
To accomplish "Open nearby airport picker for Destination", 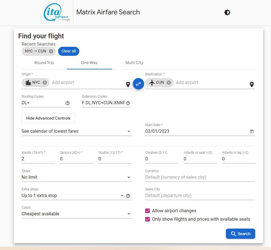I will click(252, 84).
